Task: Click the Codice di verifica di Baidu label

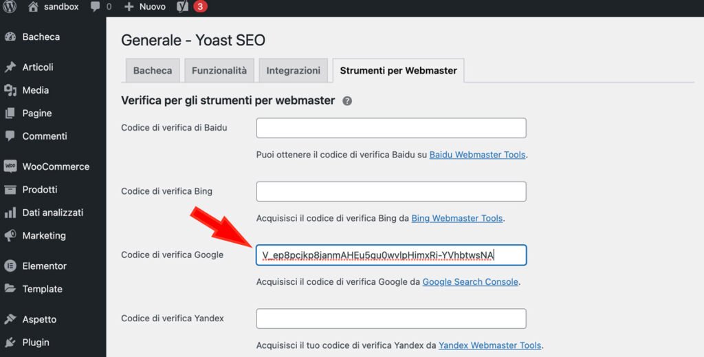Action: 174,127
